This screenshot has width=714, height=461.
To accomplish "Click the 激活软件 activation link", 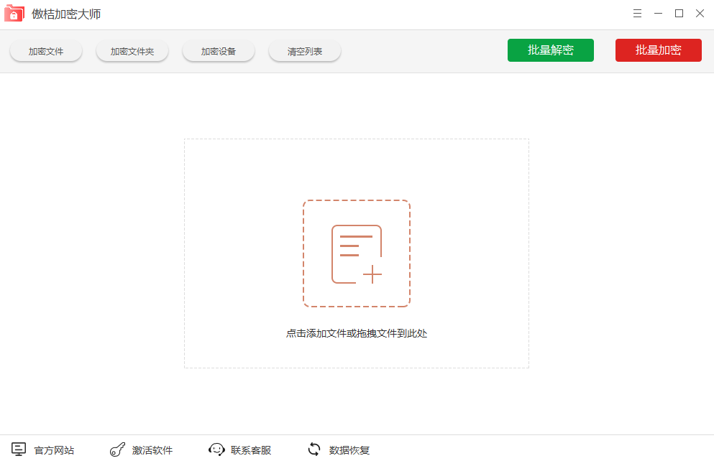I will click(152, 450).
